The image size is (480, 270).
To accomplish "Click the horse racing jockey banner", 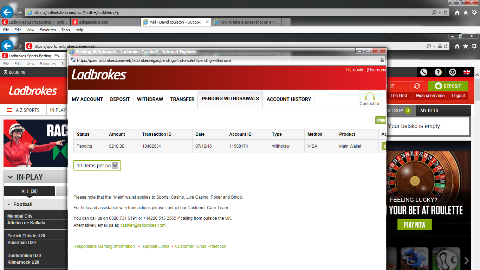I will coord(35,143).
